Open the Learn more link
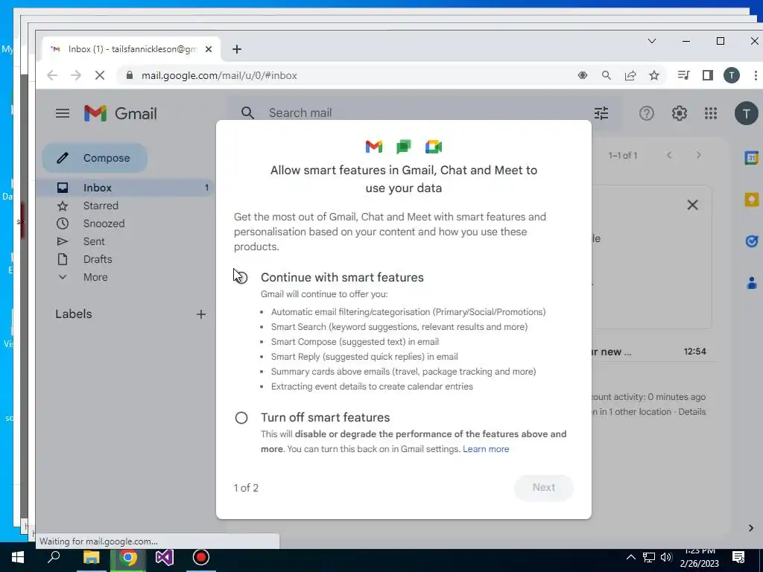 486,449
